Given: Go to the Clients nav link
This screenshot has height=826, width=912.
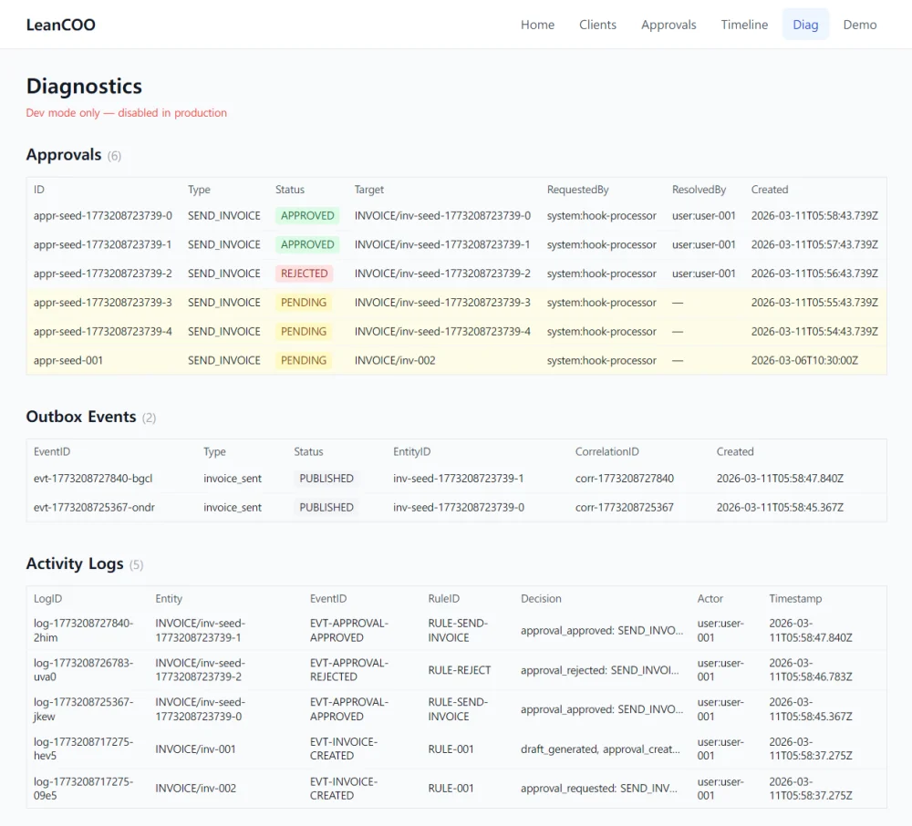Looking at the screenshot, I should tap(597, 25).
